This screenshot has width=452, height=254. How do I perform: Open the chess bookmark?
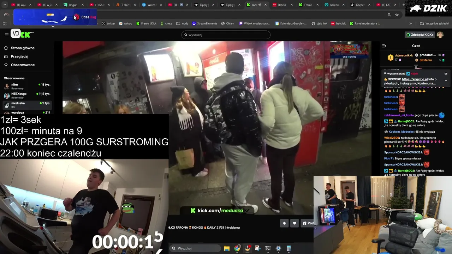tap(166, 24)
